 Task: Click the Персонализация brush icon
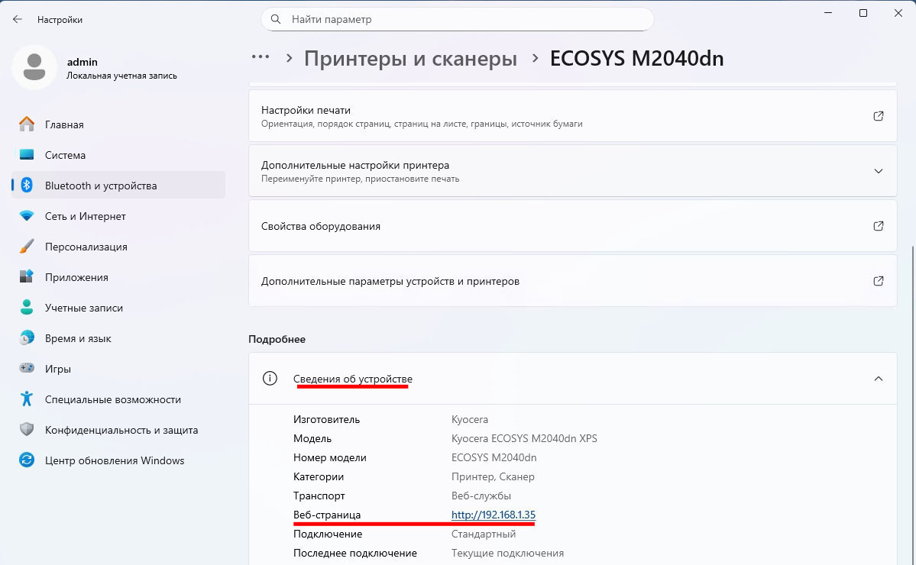27,247
